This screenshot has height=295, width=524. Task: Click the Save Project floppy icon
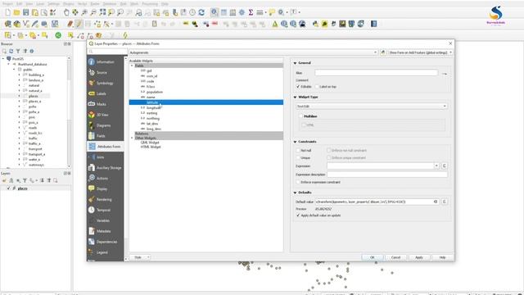point(25,12)
